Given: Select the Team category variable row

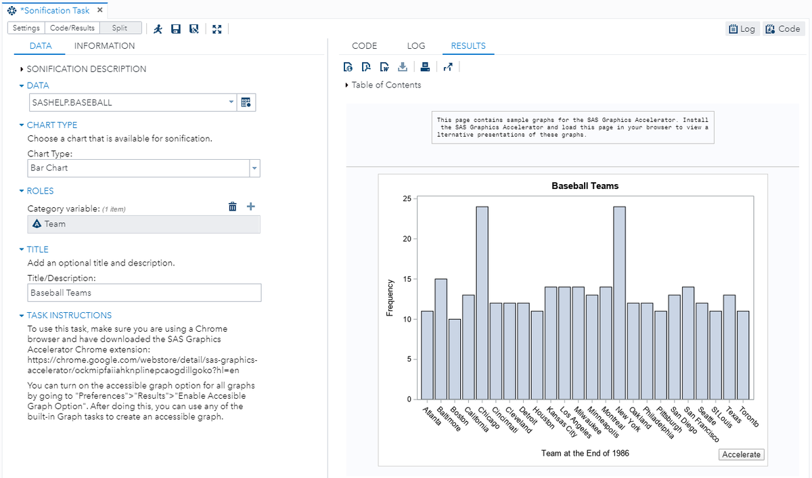Looking at the screenshot, I should pos(143,224).
